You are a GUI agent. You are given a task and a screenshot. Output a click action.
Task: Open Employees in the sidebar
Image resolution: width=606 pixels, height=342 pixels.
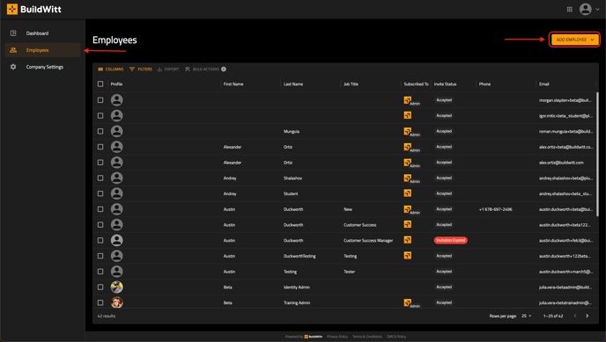point(42,50)
